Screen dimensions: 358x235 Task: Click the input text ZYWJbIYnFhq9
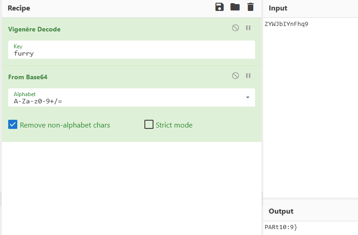point(286,24)
